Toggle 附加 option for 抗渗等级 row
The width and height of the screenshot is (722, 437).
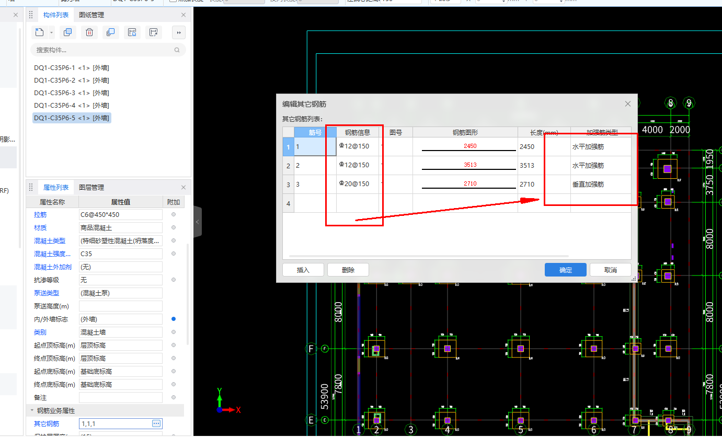[x=174, y=280]
